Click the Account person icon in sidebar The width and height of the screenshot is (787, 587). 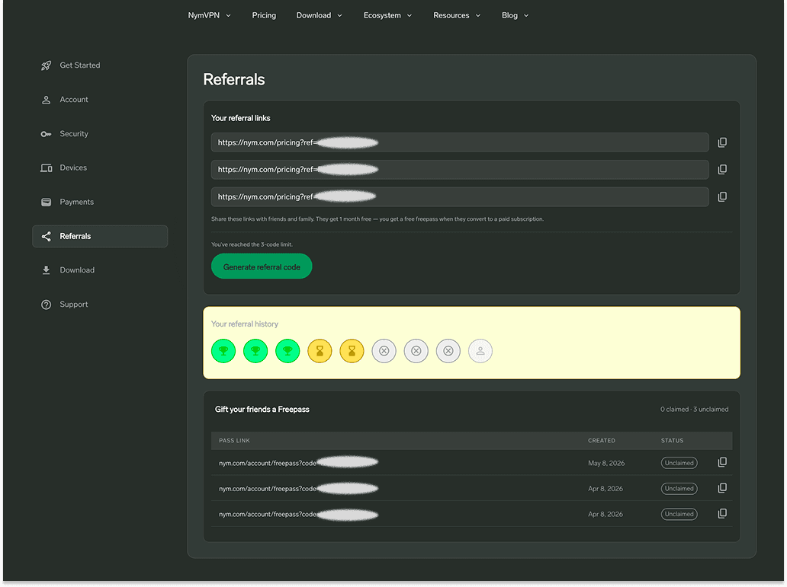tap(47, 100)
